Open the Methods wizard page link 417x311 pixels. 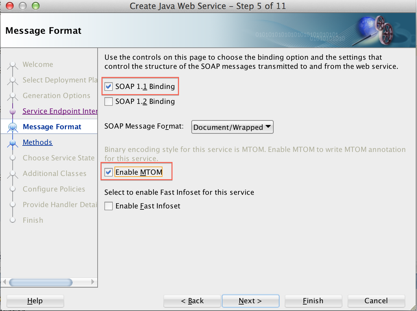tap(37, 142)
